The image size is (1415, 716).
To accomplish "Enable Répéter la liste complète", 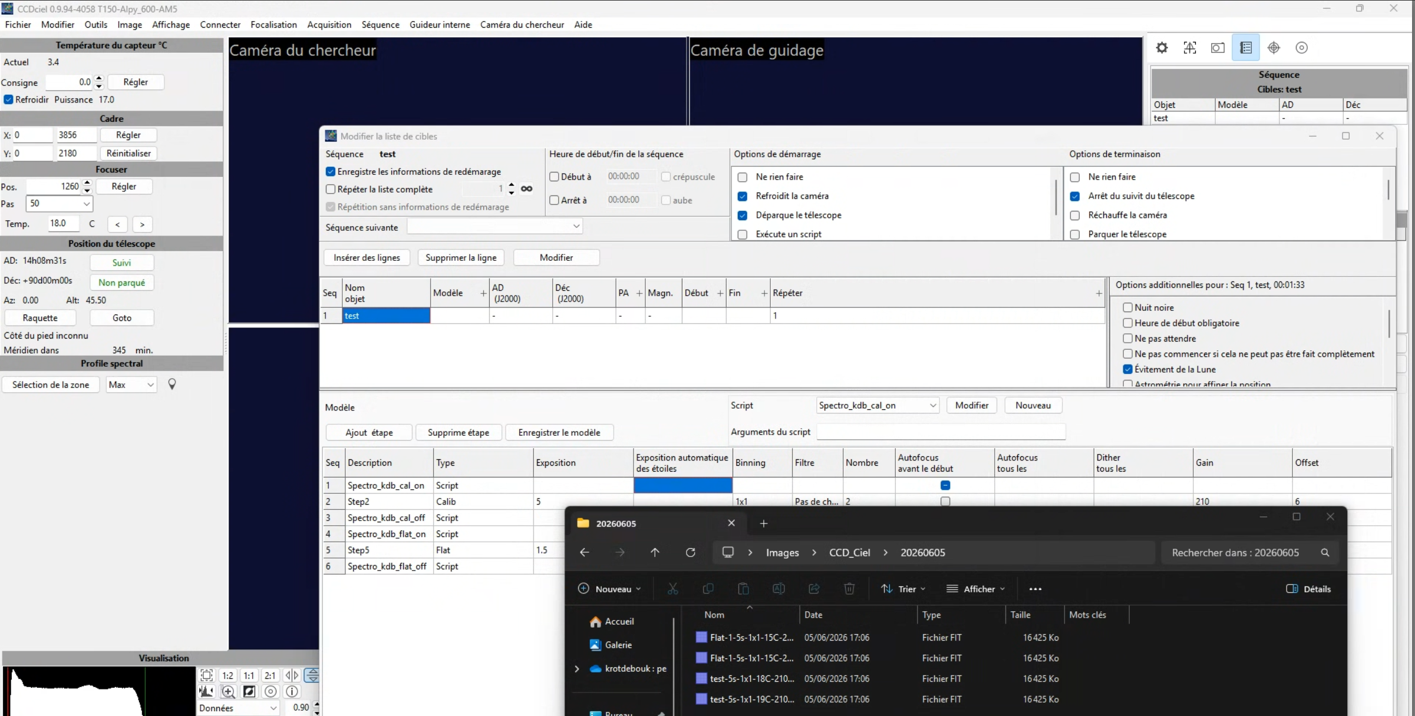I will 331,189.
